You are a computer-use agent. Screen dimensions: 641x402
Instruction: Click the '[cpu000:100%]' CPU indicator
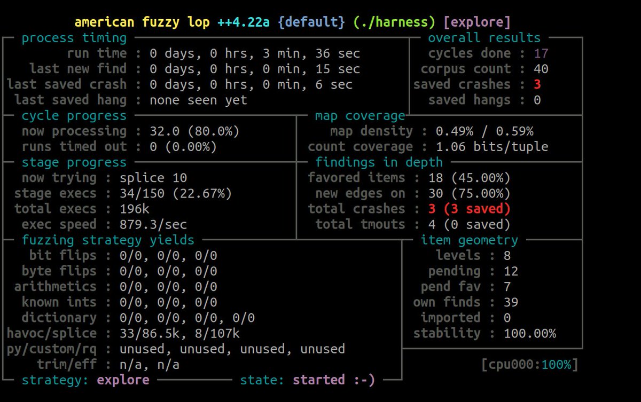(x=530, y=365)
